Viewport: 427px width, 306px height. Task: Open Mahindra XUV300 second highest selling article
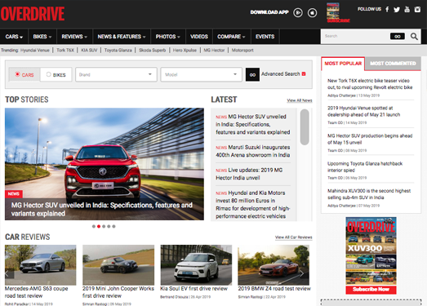[x=369, y=194]
